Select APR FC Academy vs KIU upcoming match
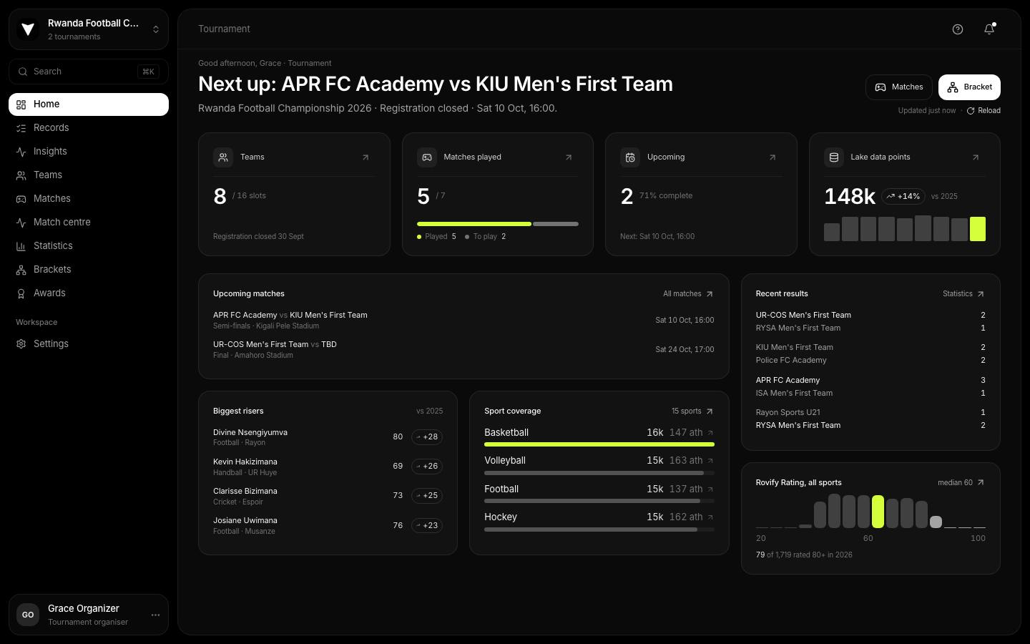Viewport: 1030px width, 644px height. pyautogui.click(x=463, y=321)
